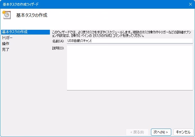Screen dimensions: 195x137
Task: Click the 説明(D): label
Action: tap(58, 48)
